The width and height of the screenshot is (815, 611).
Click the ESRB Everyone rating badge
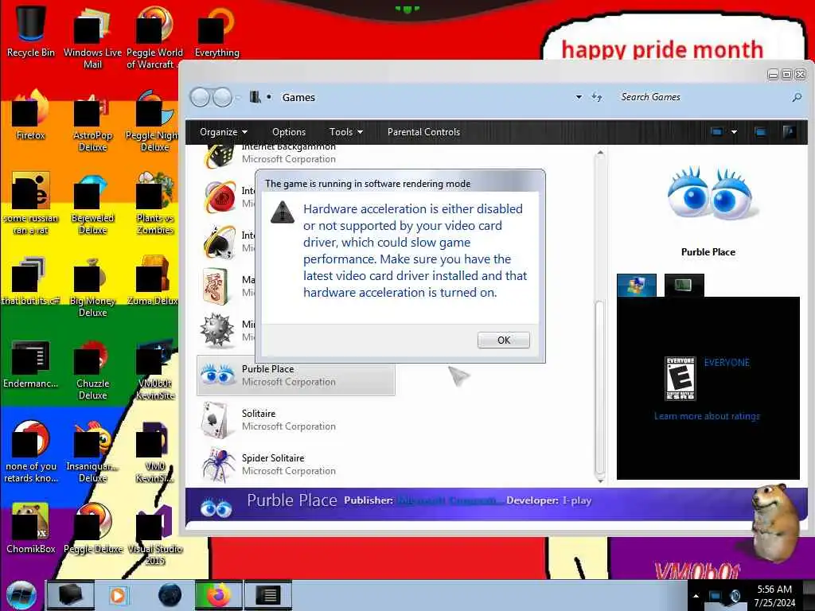click(x=680, y=378)
